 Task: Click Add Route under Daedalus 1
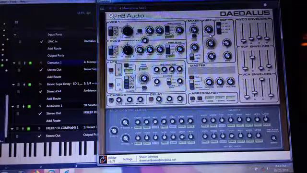(54, 77)
